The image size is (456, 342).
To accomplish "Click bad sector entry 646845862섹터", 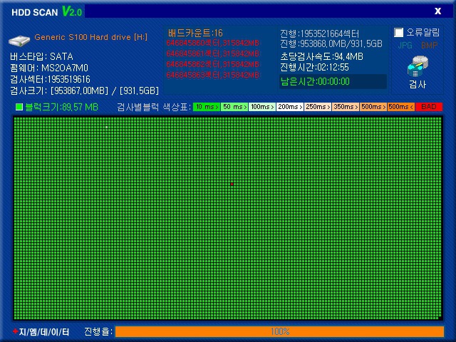I will [x=212, y=64].
